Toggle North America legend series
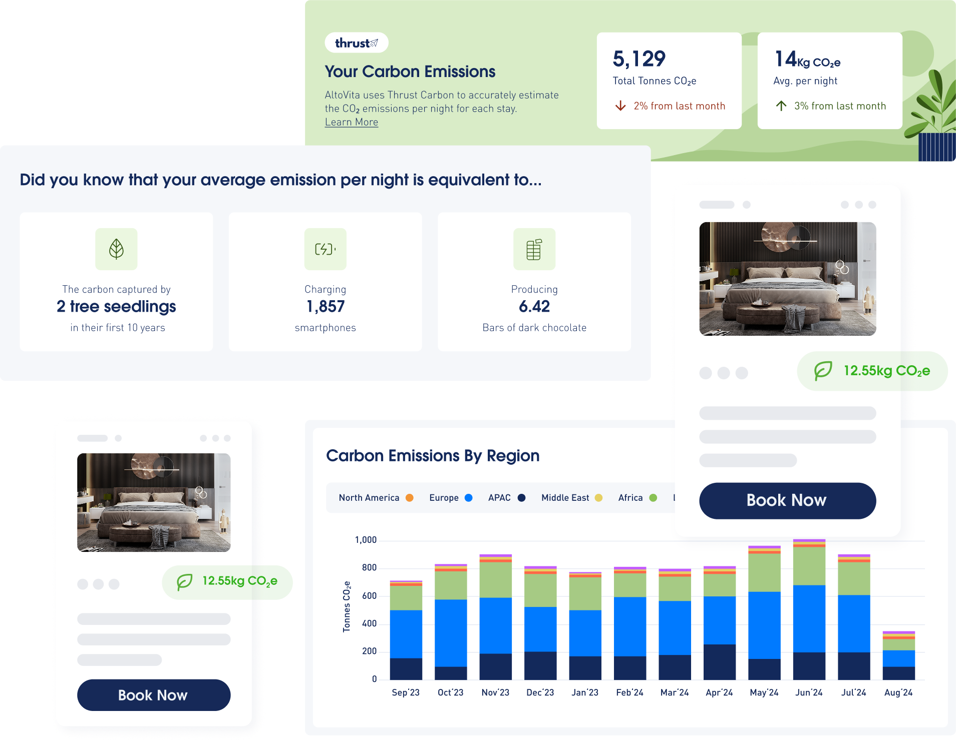This screenshot has height=743, width=956. tap(369, 498)
